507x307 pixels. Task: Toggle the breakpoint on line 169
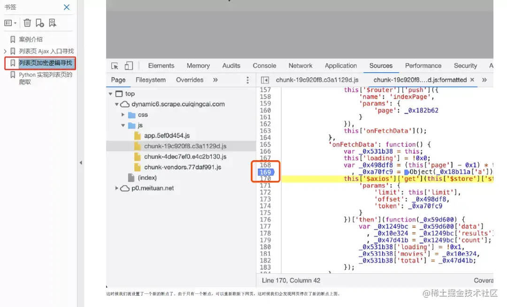tap(265, 172)
